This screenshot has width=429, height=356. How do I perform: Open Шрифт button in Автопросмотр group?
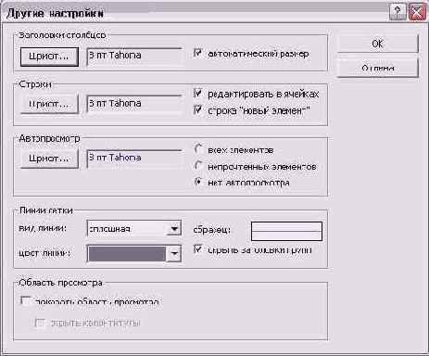pos(49,159)
